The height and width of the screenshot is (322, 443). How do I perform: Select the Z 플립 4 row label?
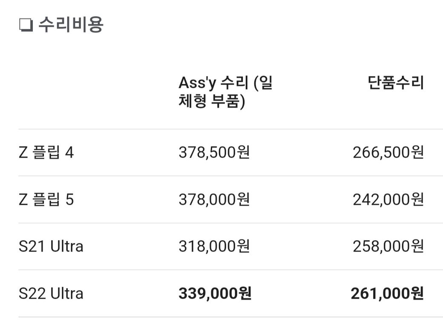pyautogui.click(x=46, y=152)
